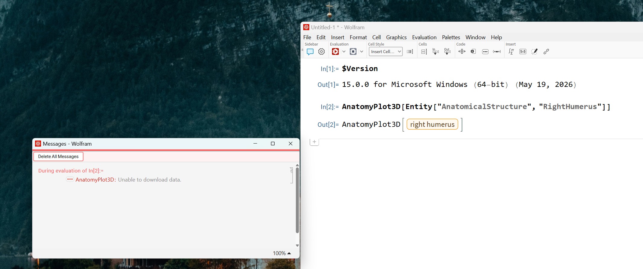Open the Edit menu
Screen dimensions: 643x269
(321, 37)
